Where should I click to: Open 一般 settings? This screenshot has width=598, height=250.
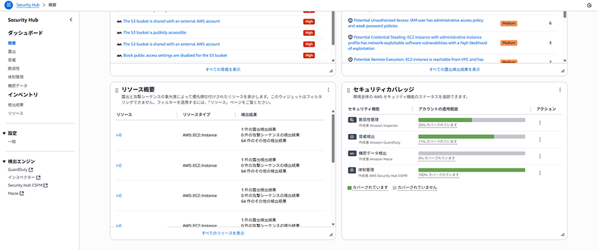tap(12, 141)
